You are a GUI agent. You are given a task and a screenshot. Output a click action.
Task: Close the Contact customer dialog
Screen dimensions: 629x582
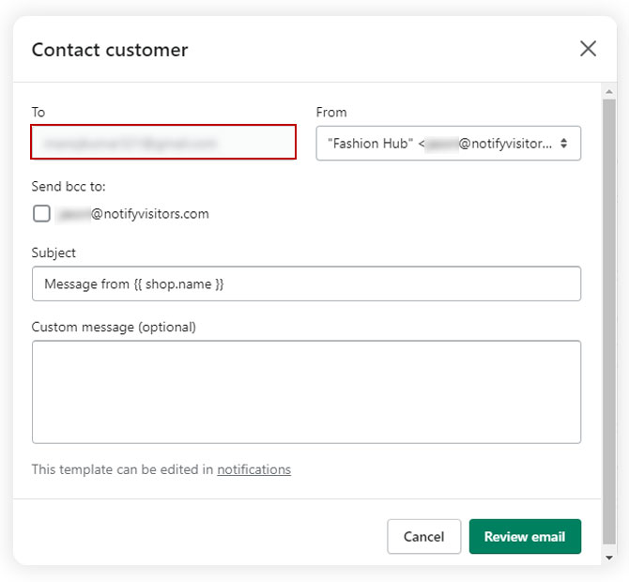point(588,49)
